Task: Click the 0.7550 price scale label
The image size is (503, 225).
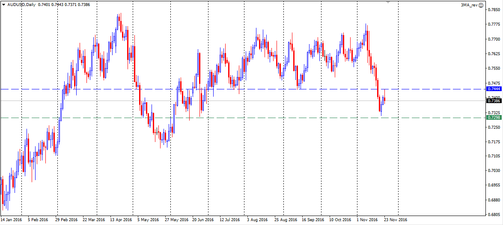Action: [x=494, y=68]
